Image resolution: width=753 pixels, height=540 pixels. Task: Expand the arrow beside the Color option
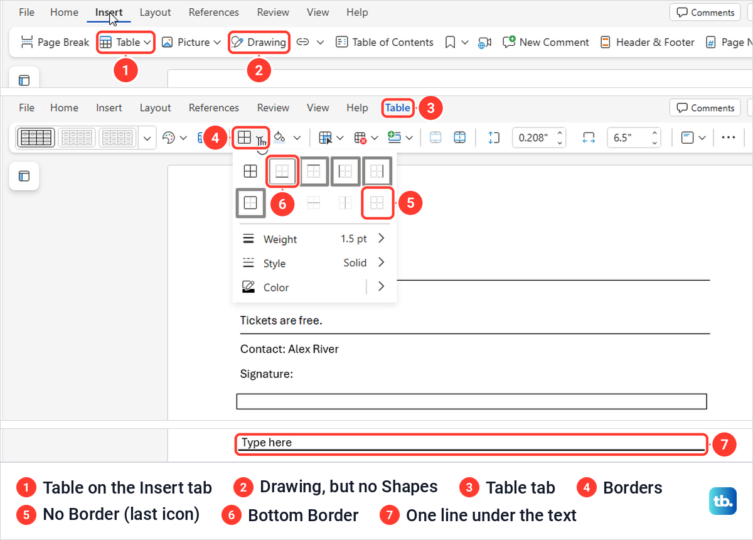[381, 287]
